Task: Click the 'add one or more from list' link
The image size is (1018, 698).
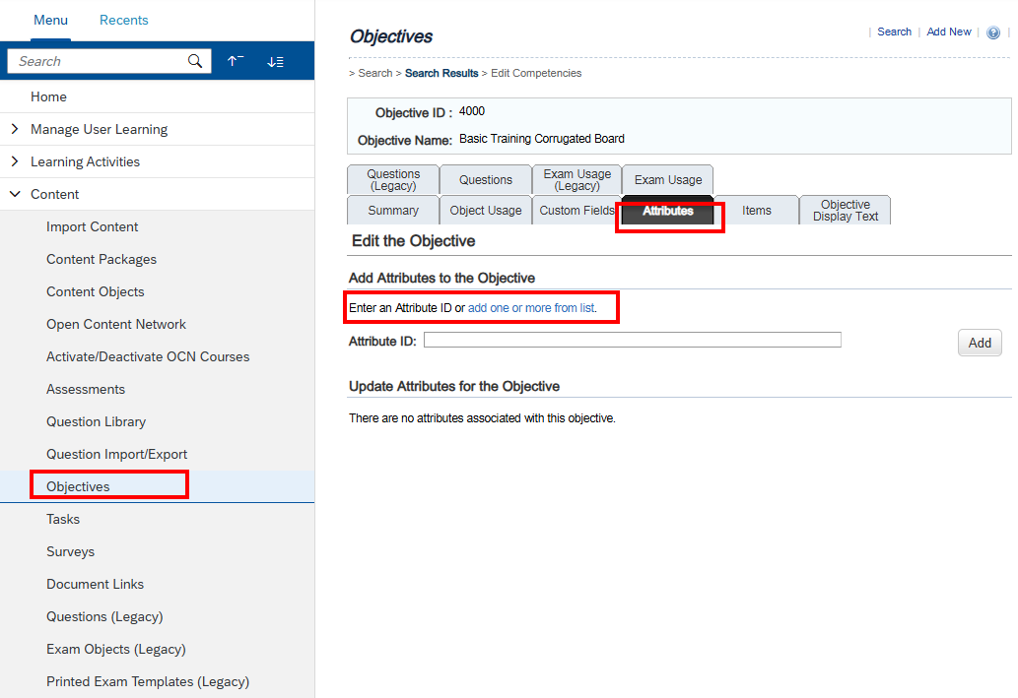Action: click(531, 308)
